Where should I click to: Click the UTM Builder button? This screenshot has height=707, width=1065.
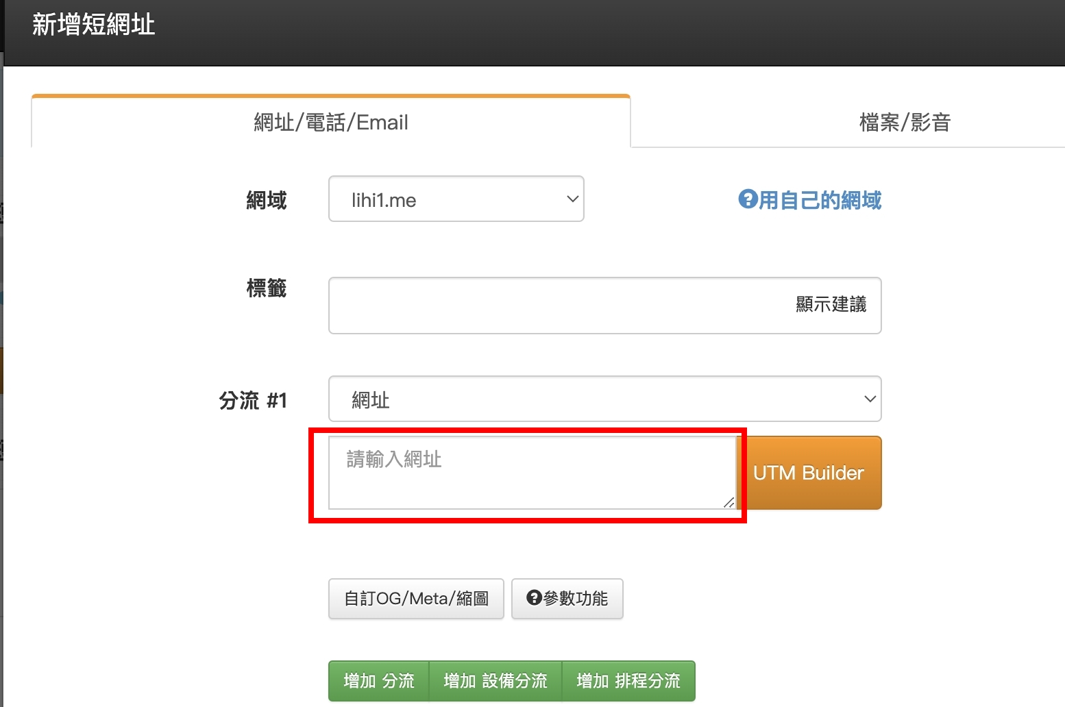[x=810, y=473]
